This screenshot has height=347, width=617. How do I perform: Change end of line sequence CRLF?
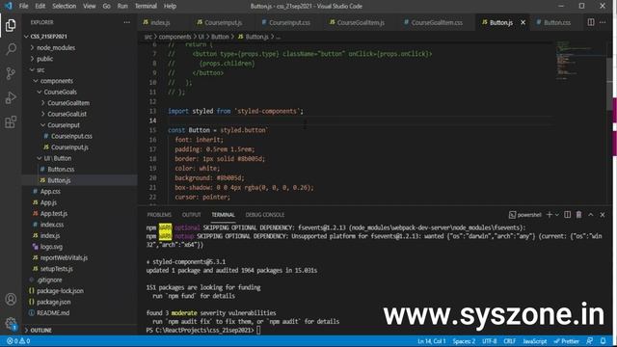point(509,341)
